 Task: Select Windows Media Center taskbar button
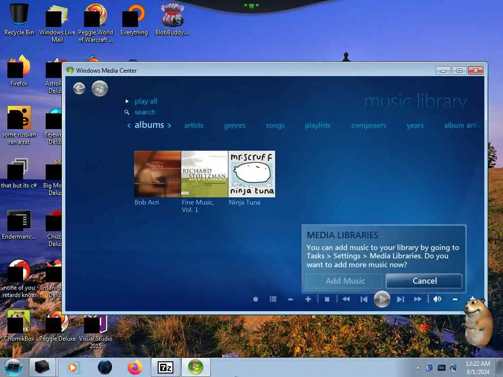196,367
